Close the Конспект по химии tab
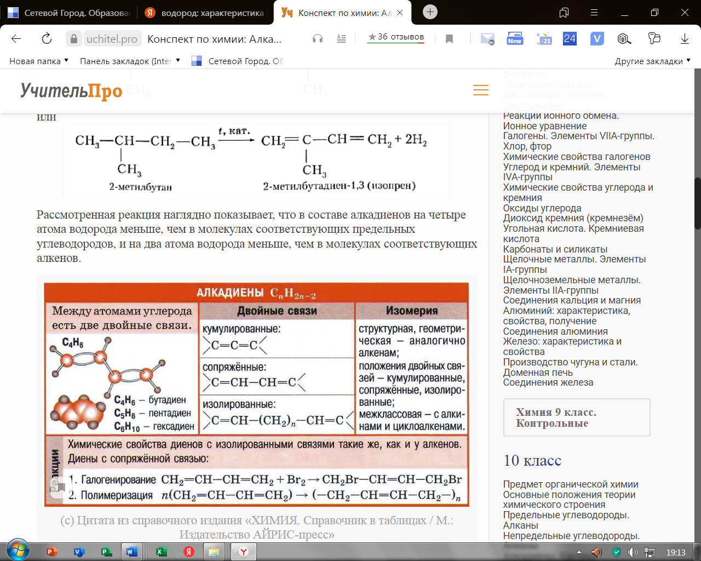 click(400, 13)
